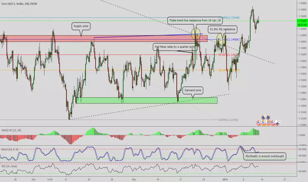The image size is (308, 182).
Task: Click the US flag event icon badged 9
Action: pyautogui.click(x=259, y=123)
